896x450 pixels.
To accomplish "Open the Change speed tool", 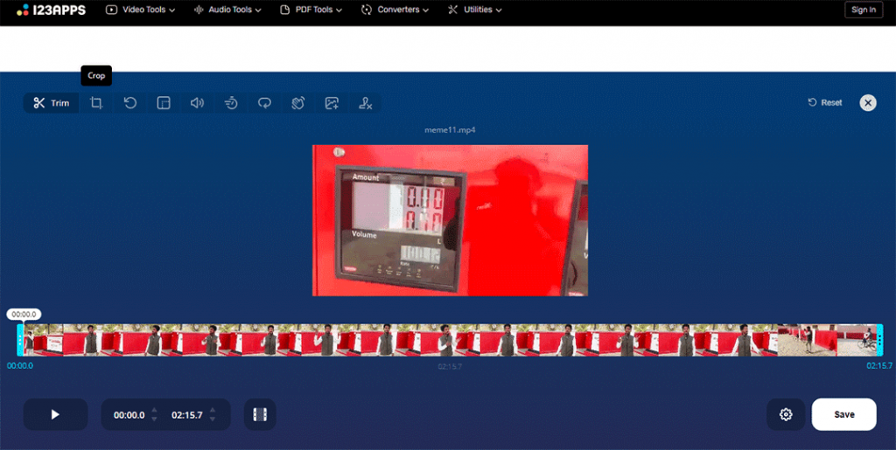I will [x=231, y=103].
